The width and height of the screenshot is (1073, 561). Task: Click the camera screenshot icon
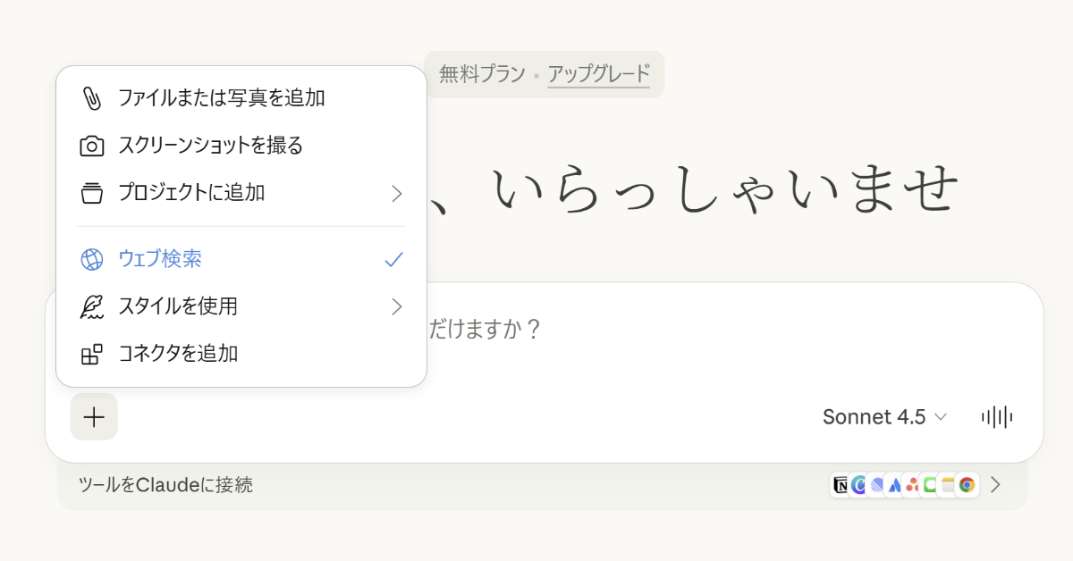(92, 145)
